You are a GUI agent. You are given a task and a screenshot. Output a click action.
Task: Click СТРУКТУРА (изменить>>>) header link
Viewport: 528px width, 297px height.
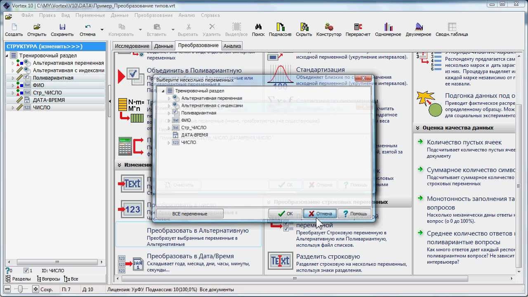point(45,47)
